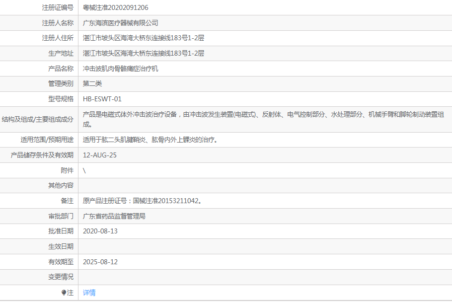452x302 pixels.
Task: Click the 生效日期 label
Action: point(61,247)
